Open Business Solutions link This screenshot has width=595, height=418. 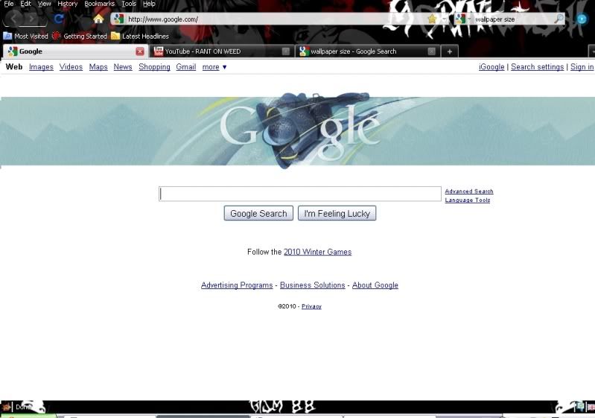point(312,285)
